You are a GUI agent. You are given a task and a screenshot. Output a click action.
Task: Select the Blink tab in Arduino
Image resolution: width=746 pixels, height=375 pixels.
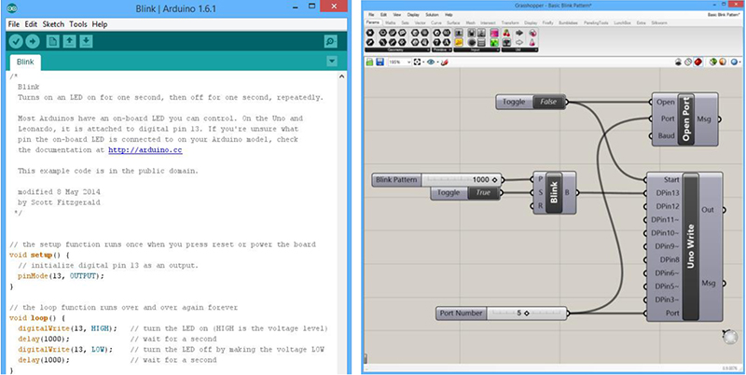coord(25,62)
